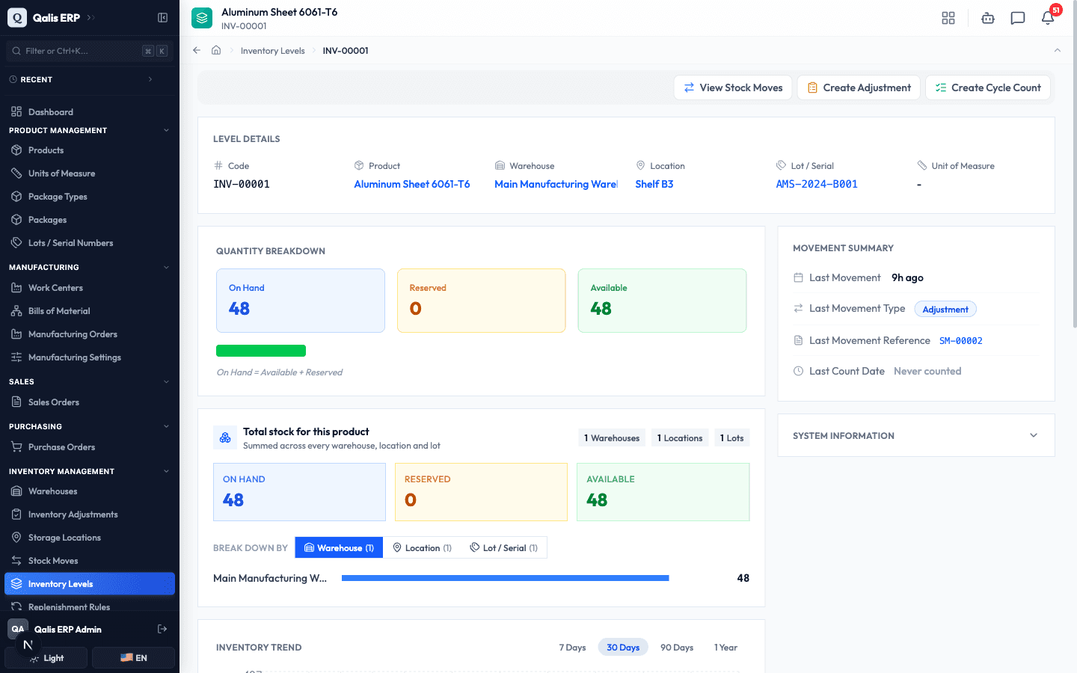Open Purchase Orders page
The width and height of the screenshot is (1077, 673).
[x=90, y=447]
